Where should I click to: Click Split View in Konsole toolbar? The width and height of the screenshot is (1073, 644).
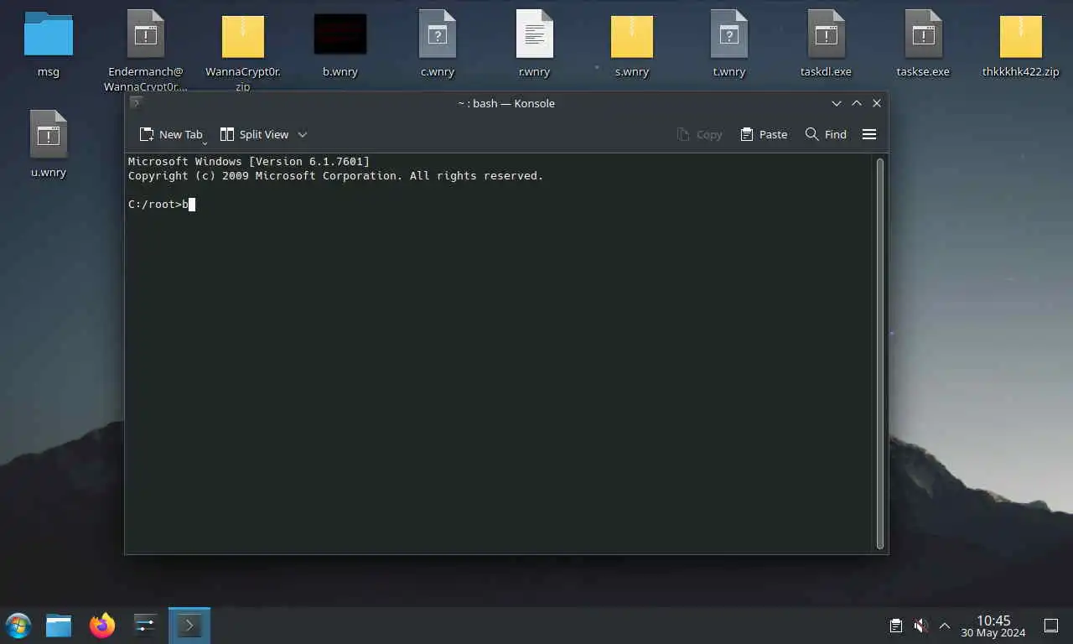(254, 134)
